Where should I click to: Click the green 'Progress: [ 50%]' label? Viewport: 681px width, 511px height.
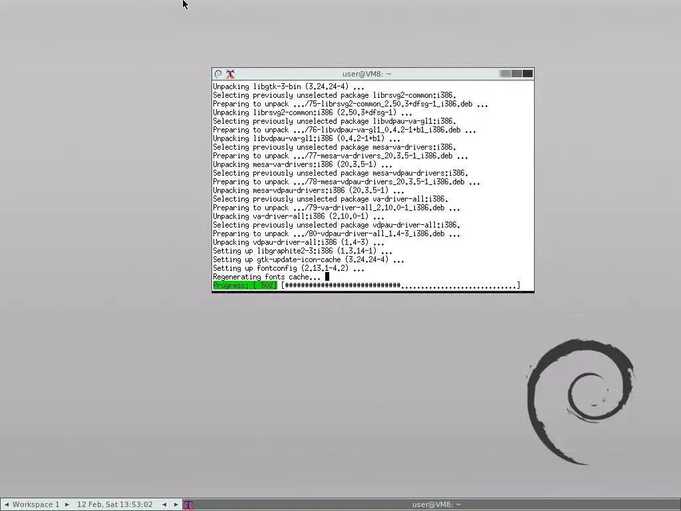point(245,285)
